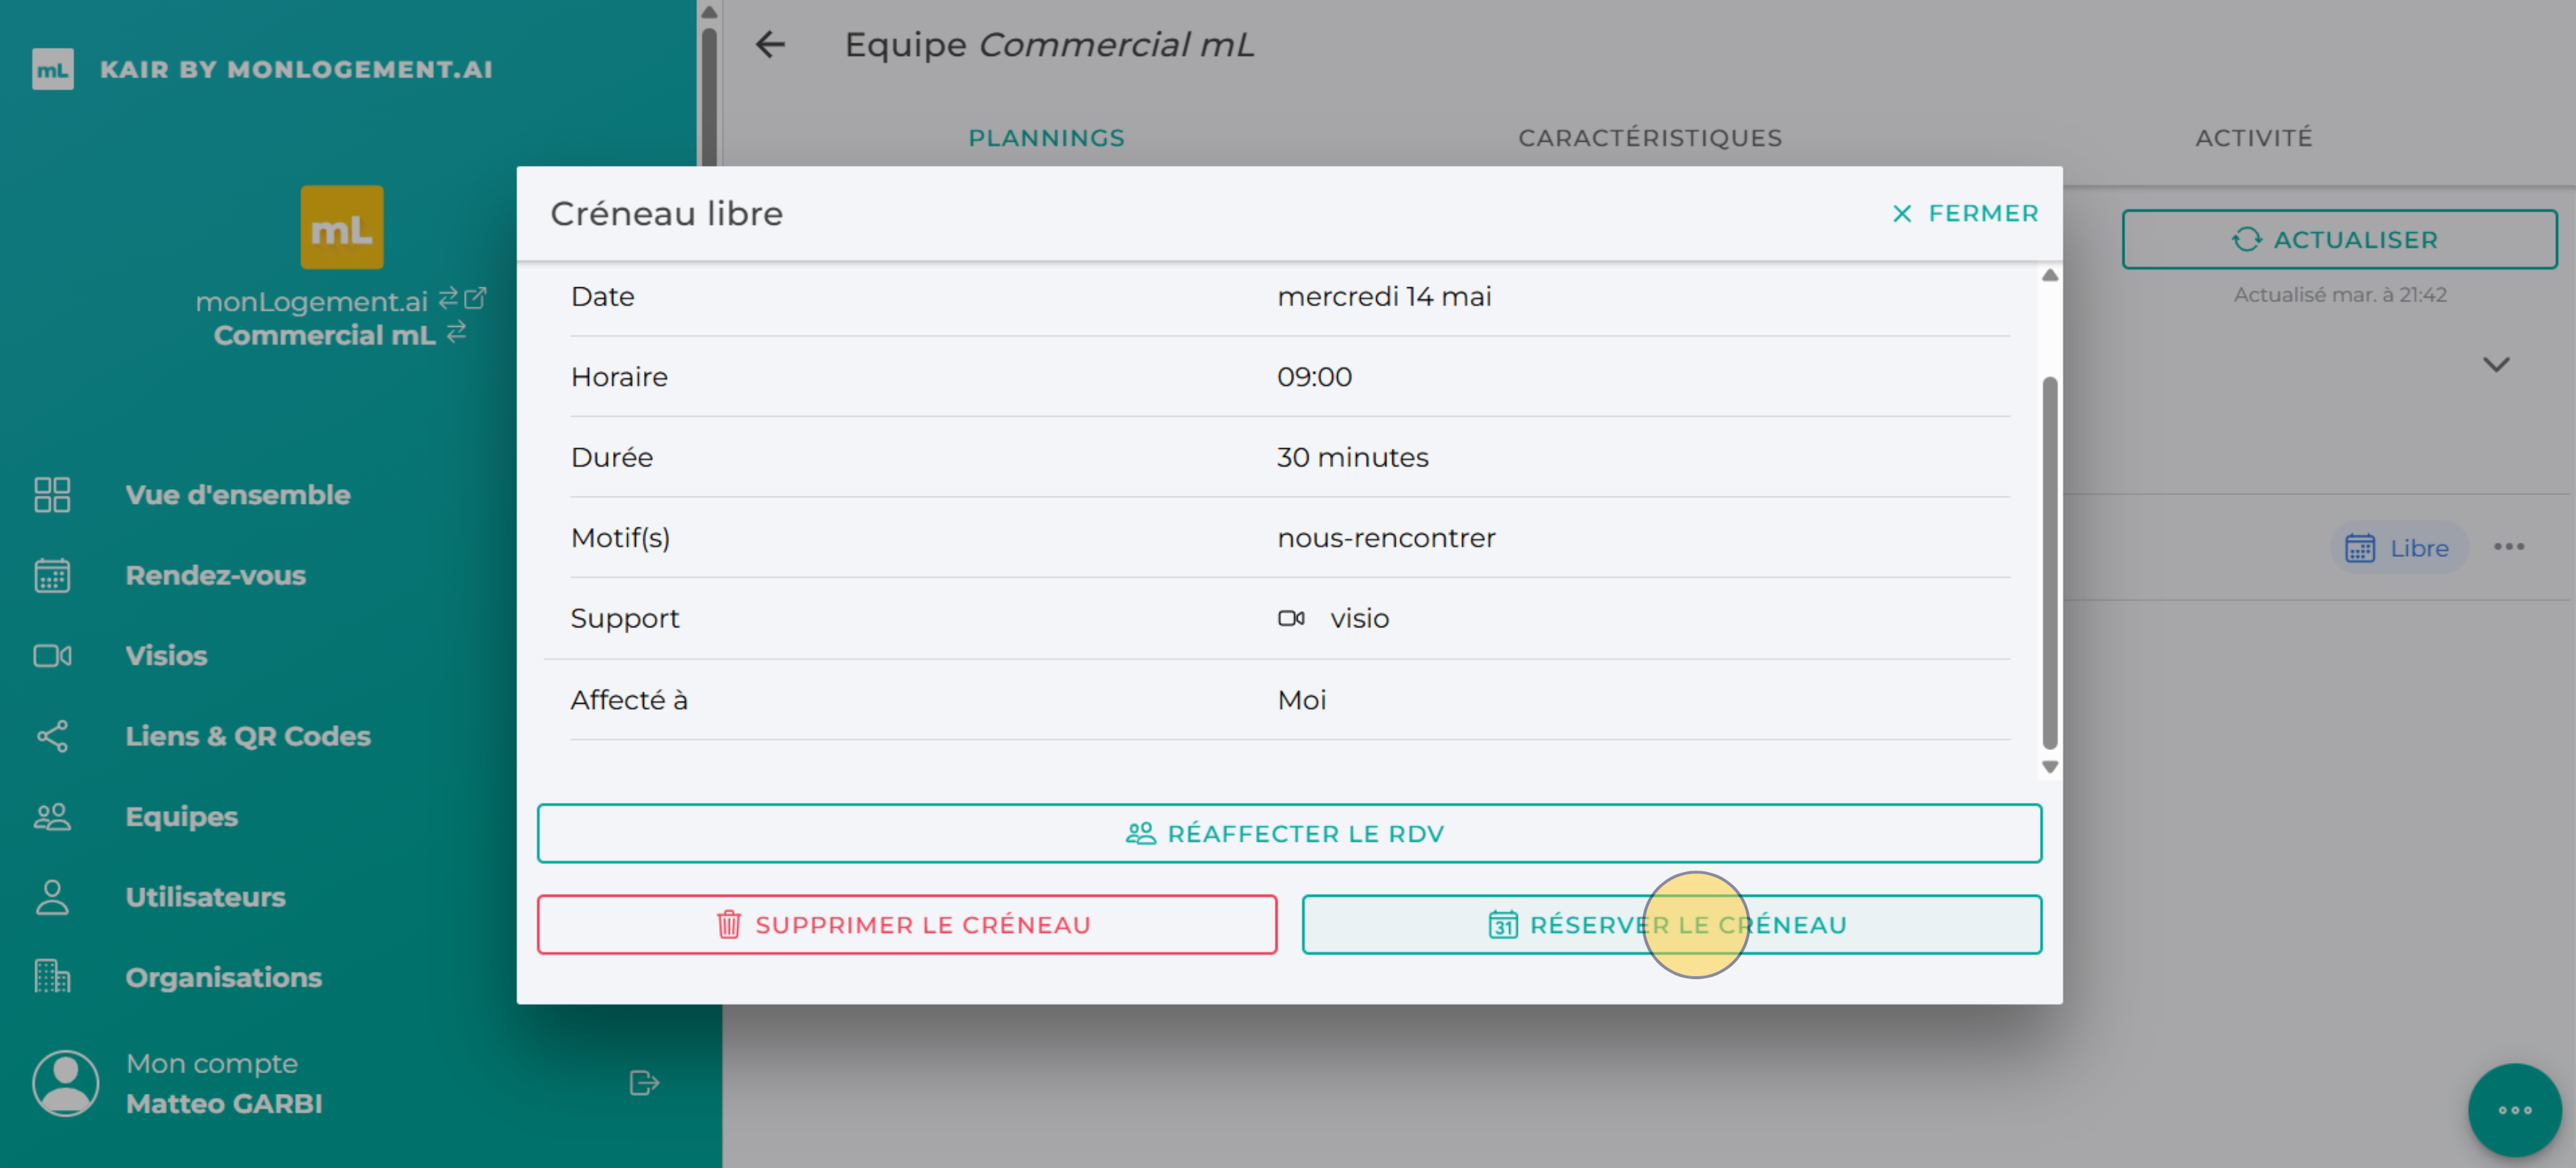This screenshot has height=1168, width=2576.
Task: Close the dialog with Fermer
Action: 1964,214
